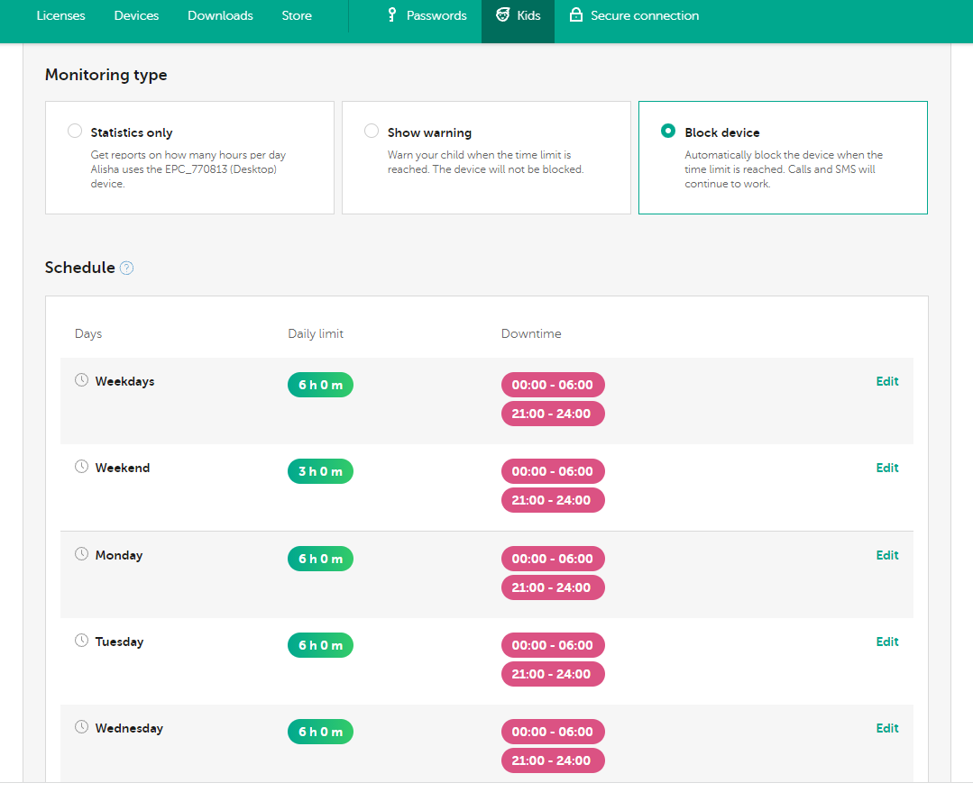The height and width of the screenshot is (792, 973).
Task: Click the Weekend 3 h 0 m daily limit badge
Action: 320,471
